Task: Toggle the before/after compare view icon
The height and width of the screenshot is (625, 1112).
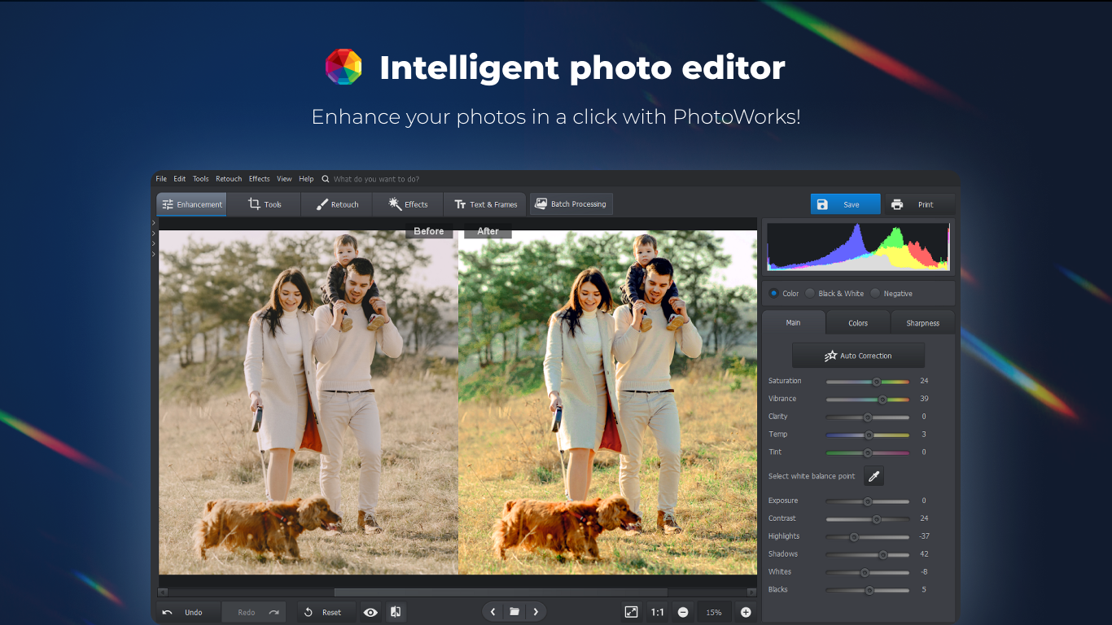Action: pos(395,612)
